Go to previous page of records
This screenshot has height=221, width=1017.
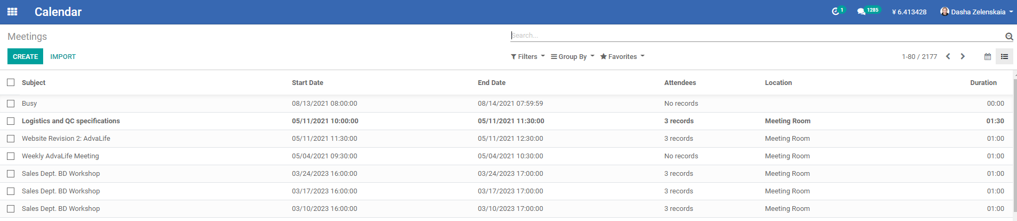(948, 56)
